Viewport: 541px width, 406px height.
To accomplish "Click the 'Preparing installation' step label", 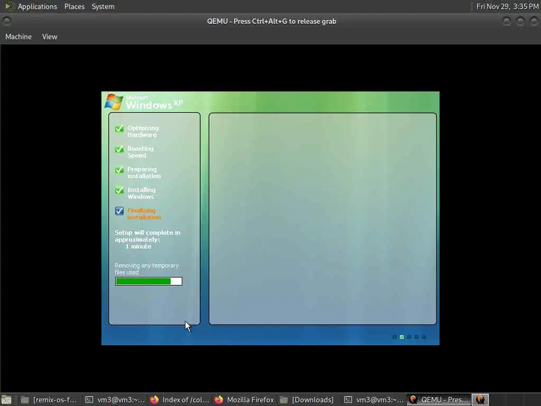I will (144, 173).
